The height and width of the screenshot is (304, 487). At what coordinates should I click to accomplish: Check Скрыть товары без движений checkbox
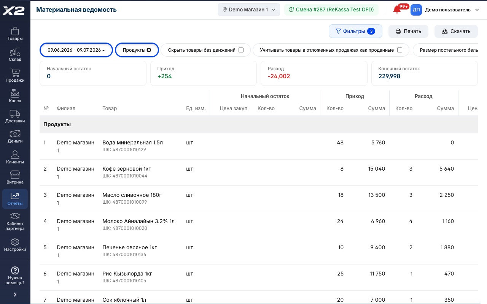(x=241, y=50)
